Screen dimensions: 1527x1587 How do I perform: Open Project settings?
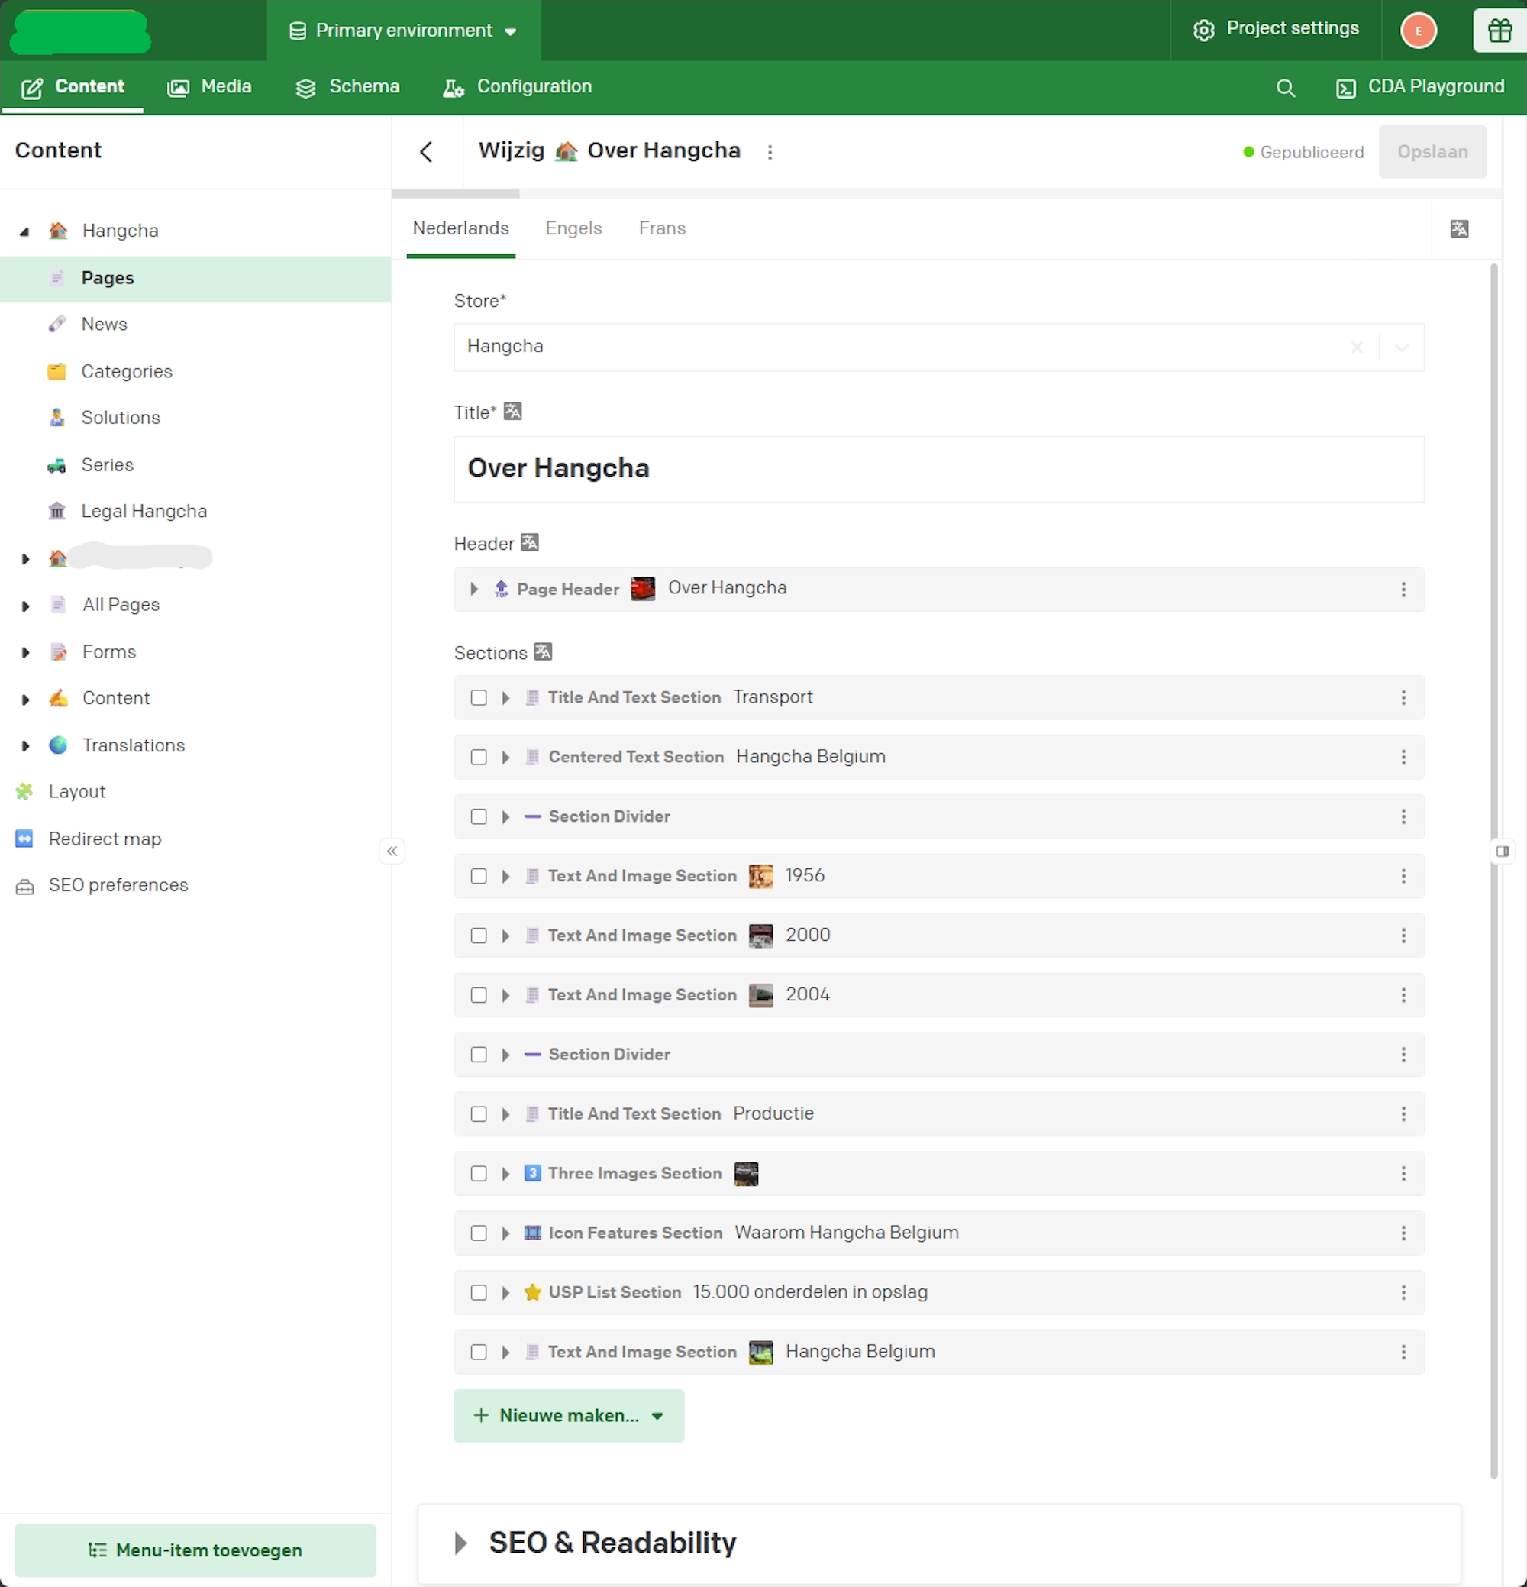pyautogui.click(x=1276, y=29)
